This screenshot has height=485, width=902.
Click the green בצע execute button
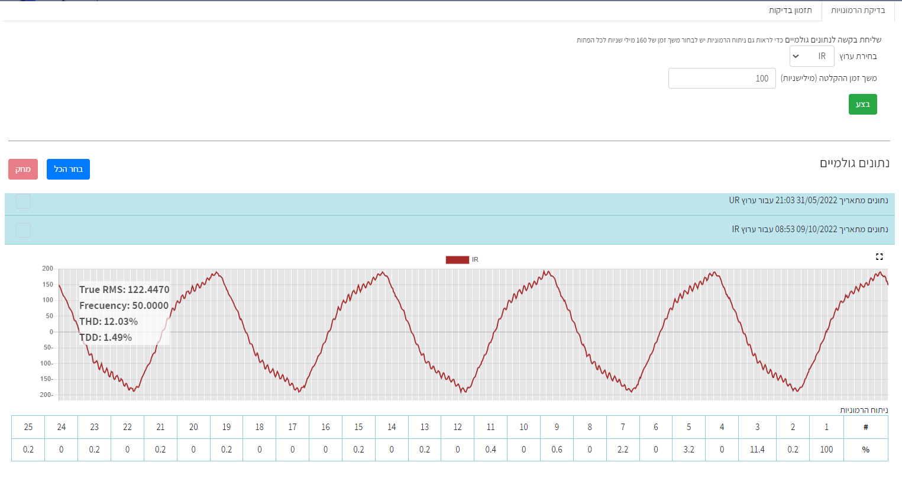pos(863,105)
